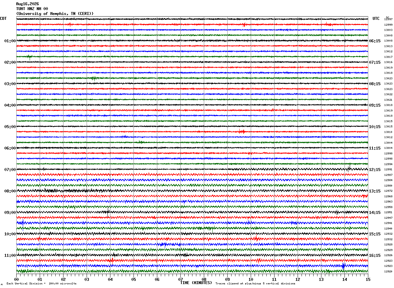Select the 11:00 CDT row label
This screenshot has height=288, width=394.
click(10, 255)
